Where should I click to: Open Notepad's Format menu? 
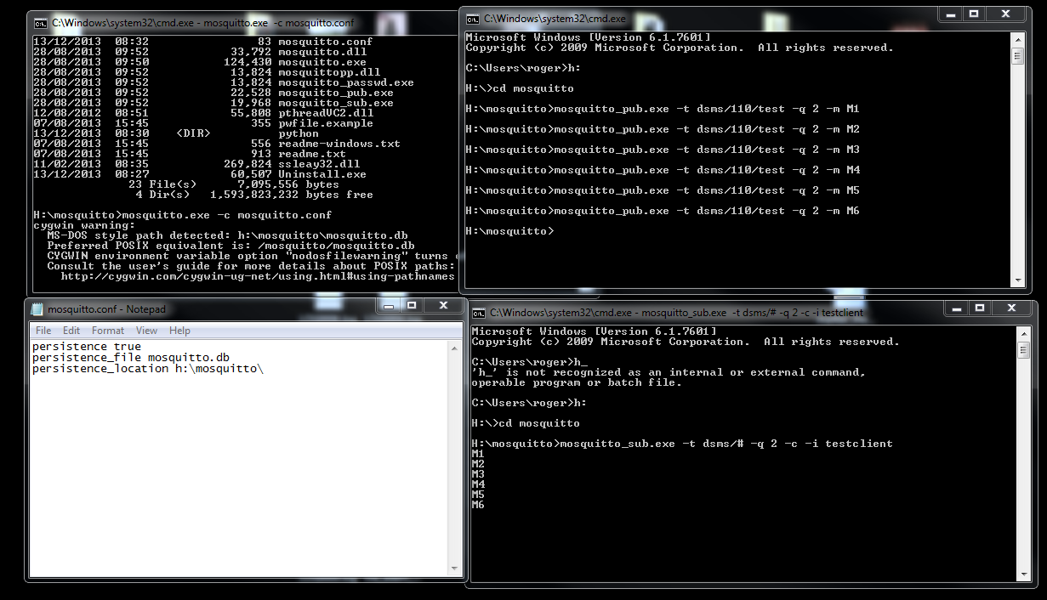pos(108,331)
